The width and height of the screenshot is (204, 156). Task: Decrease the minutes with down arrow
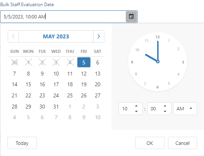pos(165,112)
